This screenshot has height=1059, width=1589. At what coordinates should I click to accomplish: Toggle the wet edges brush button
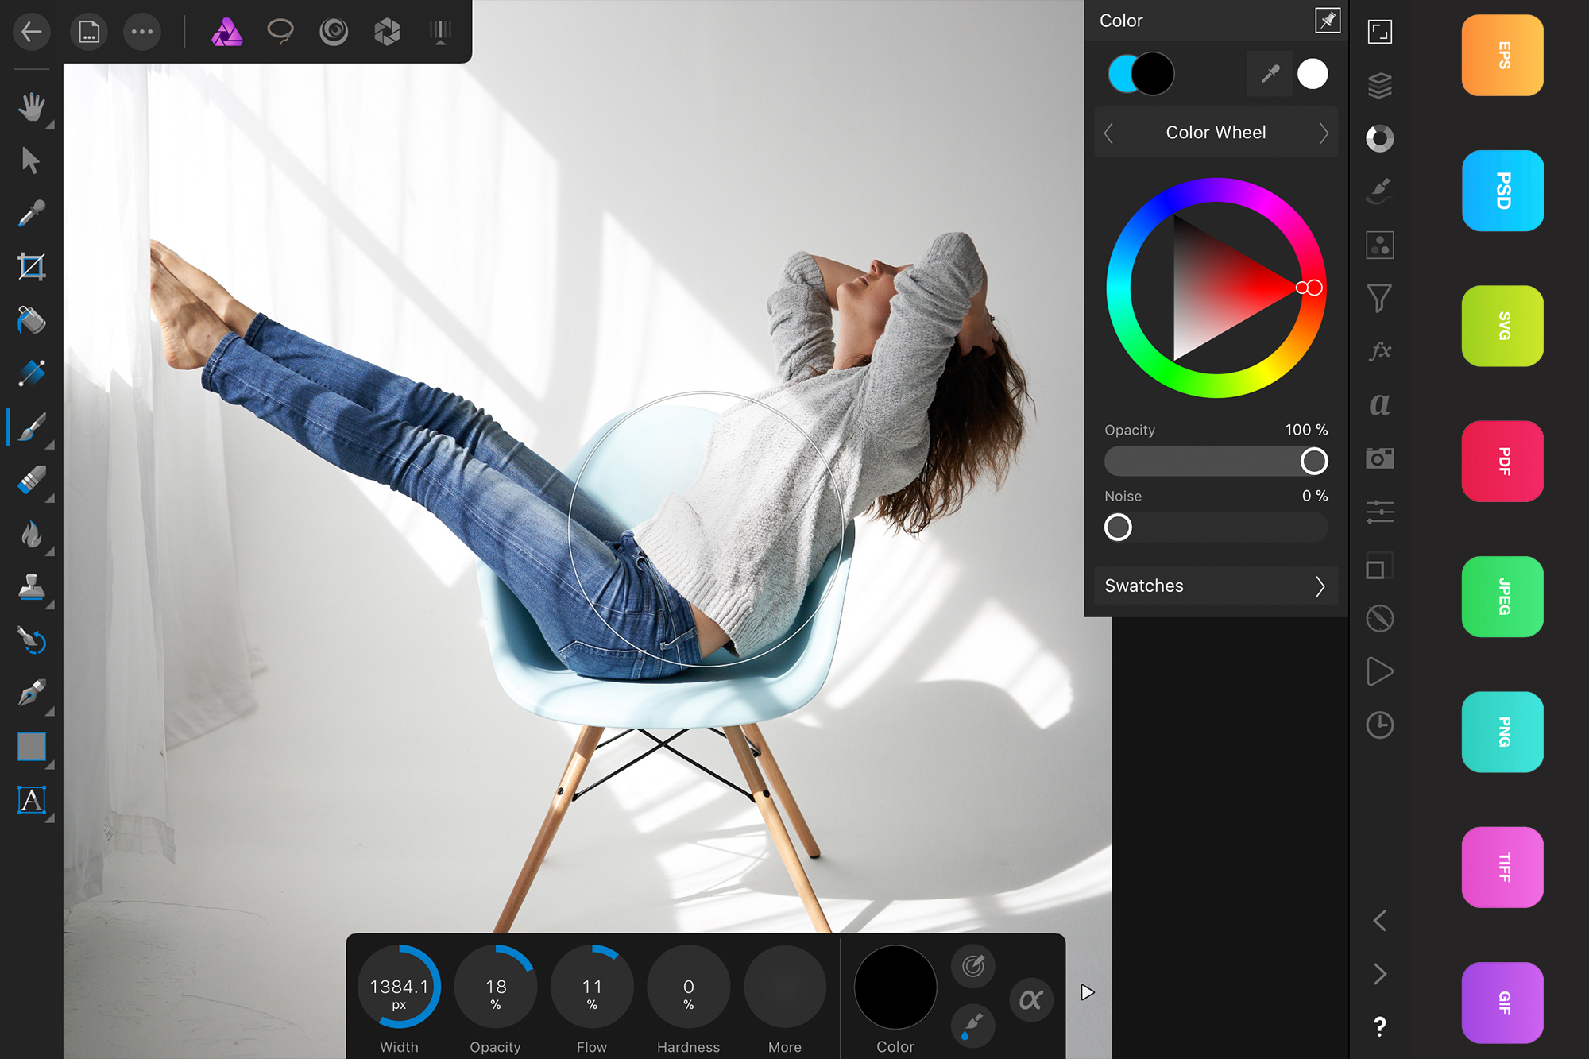(973, 1026)
